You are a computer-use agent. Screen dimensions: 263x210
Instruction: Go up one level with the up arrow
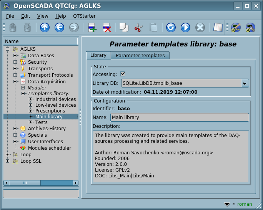[x=45, y=28]
